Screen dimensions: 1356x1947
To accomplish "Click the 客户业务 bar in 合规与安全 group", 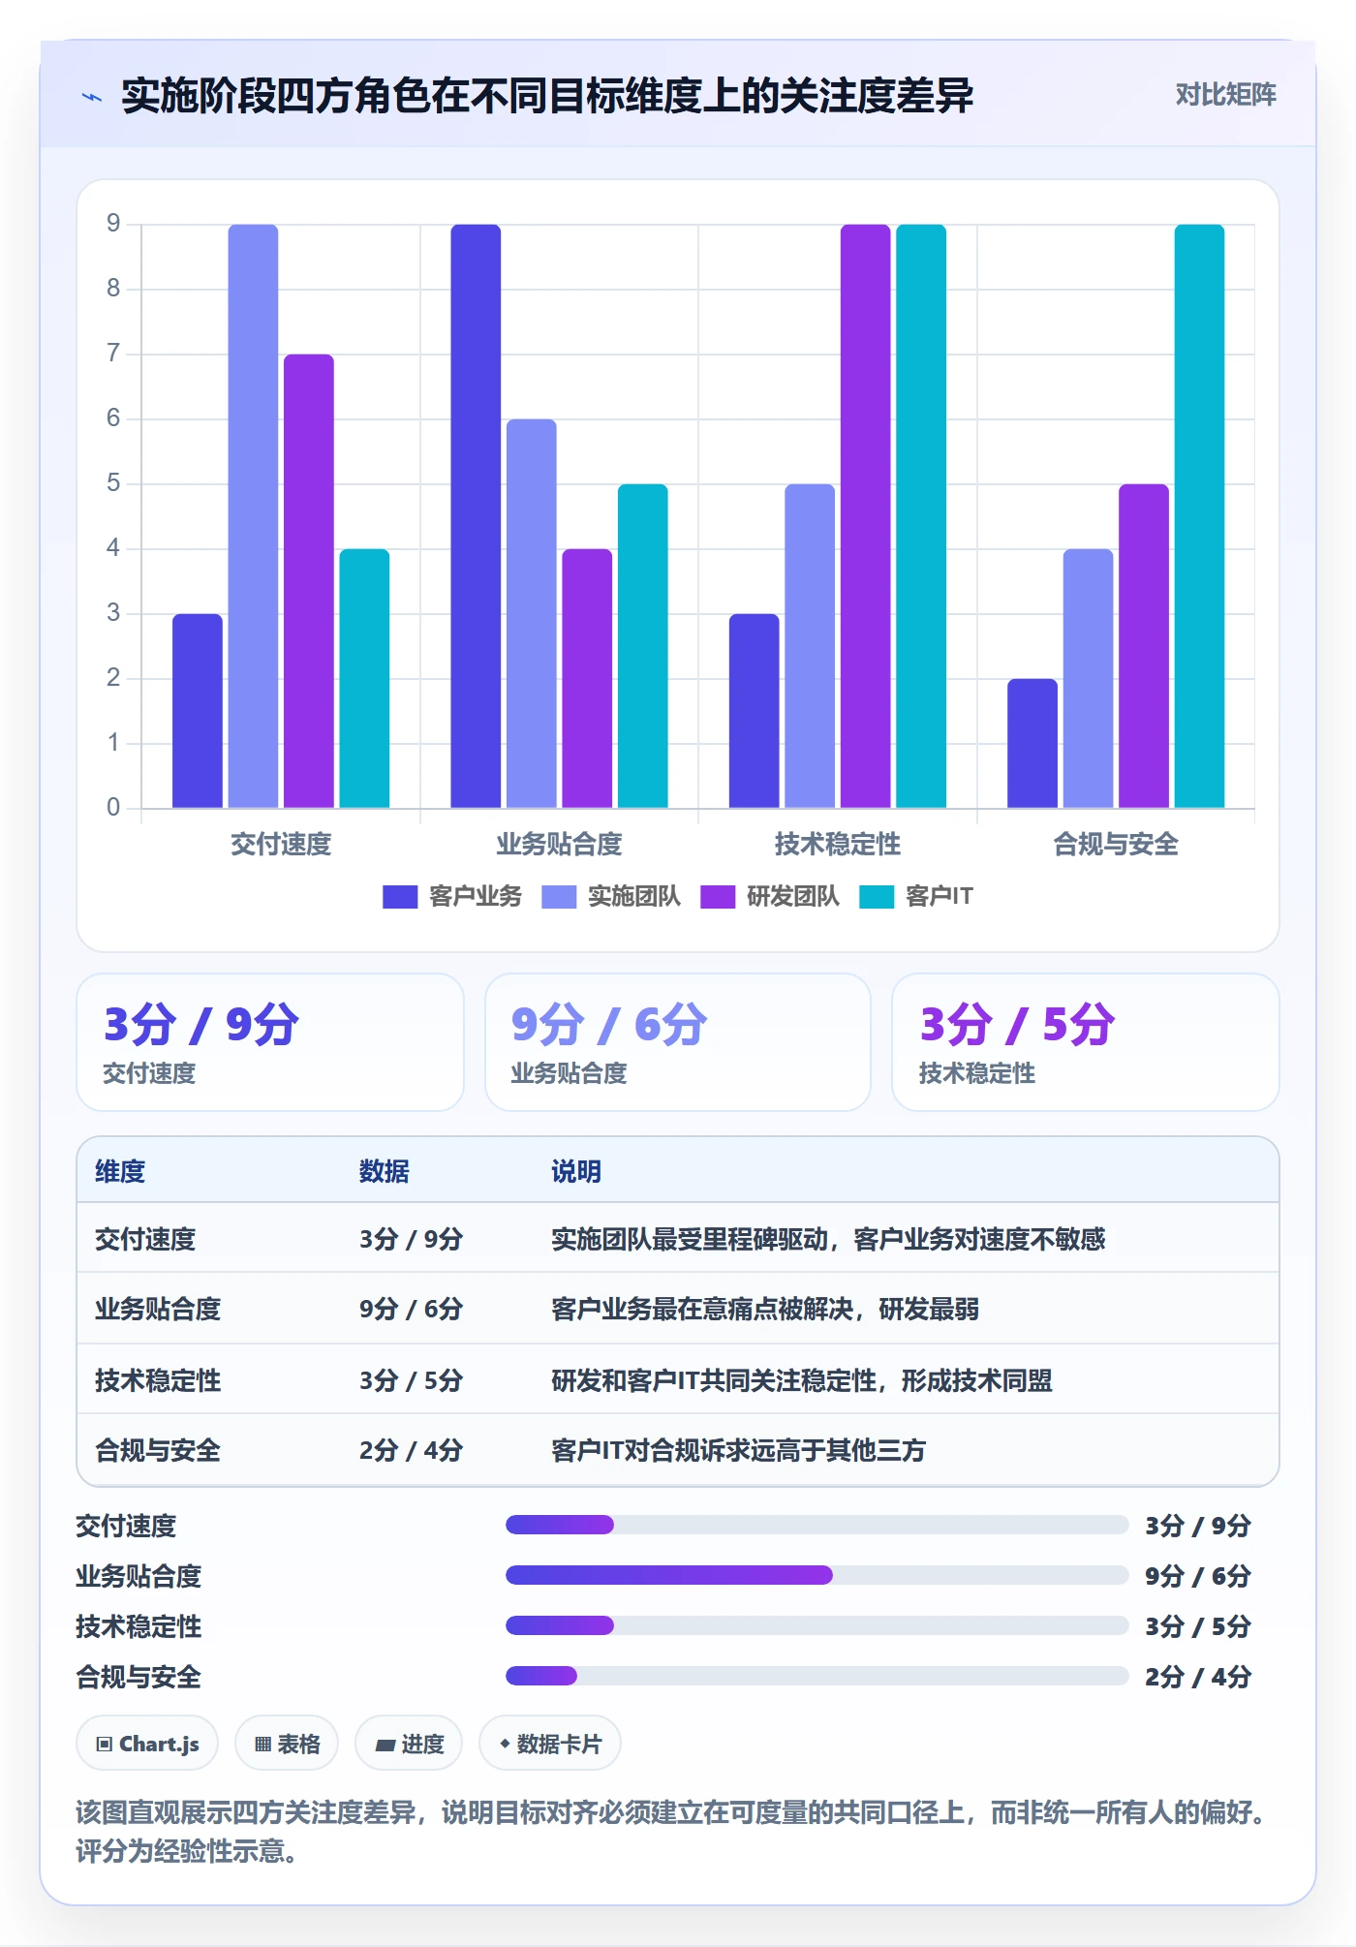I will (x=1032, y=743).
